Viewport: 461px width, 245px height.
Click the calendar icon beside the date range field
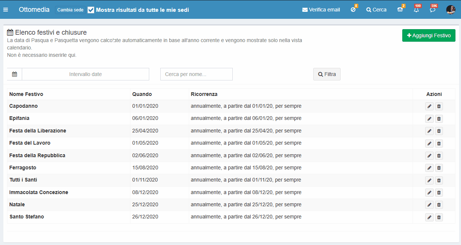[14, 74]
